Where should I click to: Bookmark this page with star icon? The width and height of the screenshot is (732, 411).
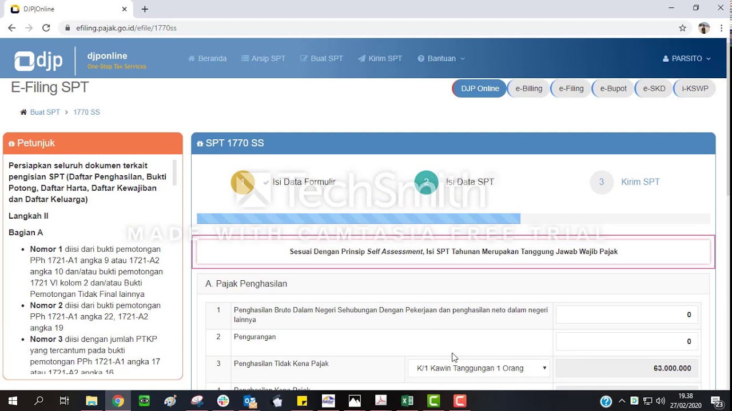tap(682, 28)
